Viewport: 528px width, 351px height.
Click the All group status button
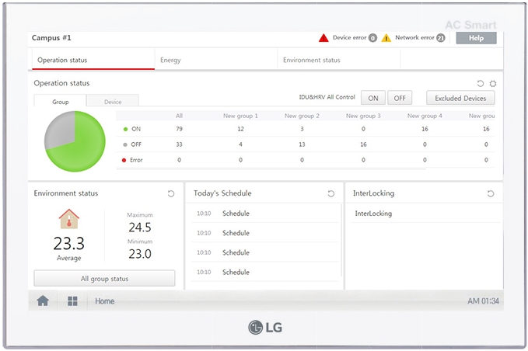click(x=104, y=278)
